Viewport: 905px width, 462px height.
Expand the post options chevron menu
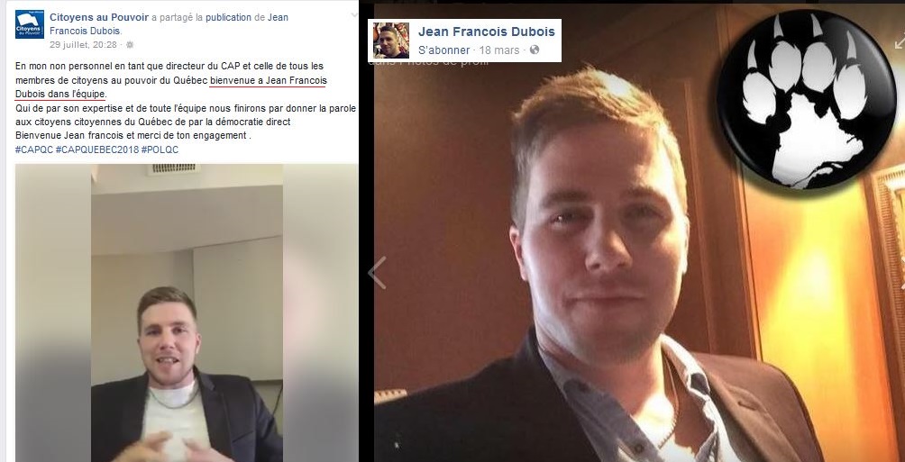(354, 15)
